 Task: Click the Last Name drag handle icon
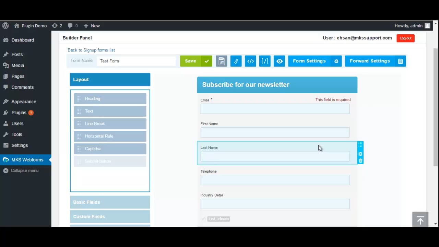pos(360,145)
